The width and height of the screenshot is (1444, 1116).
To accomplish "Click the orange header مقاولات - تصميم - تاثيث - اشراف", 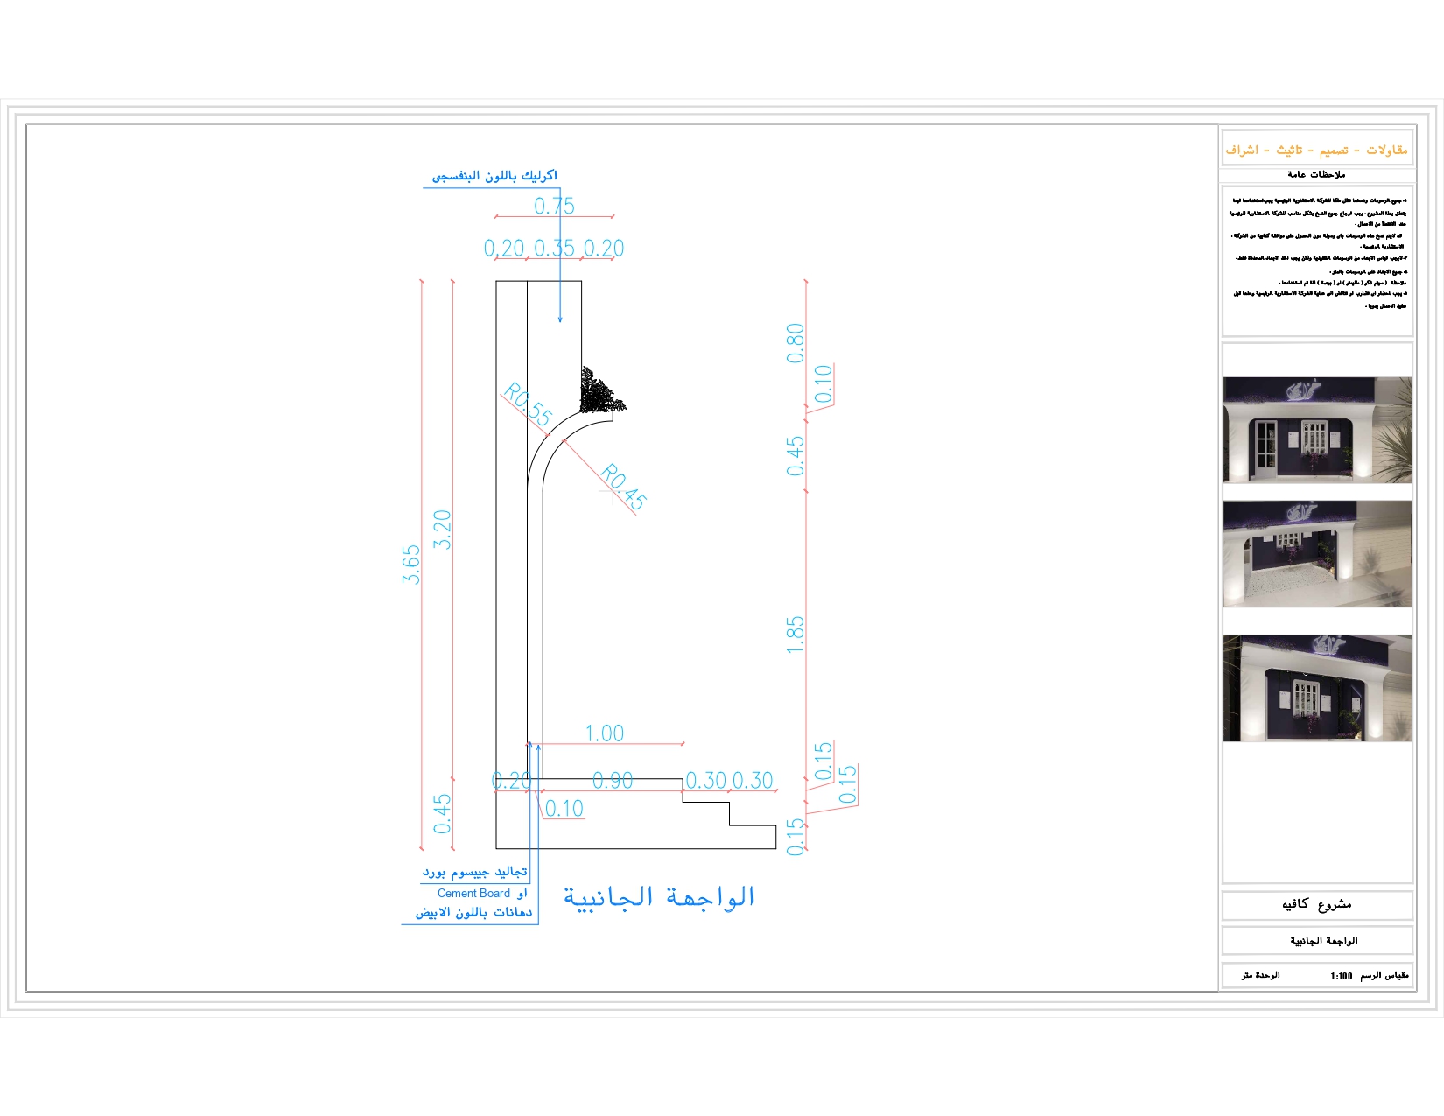I will (1316, 150).
